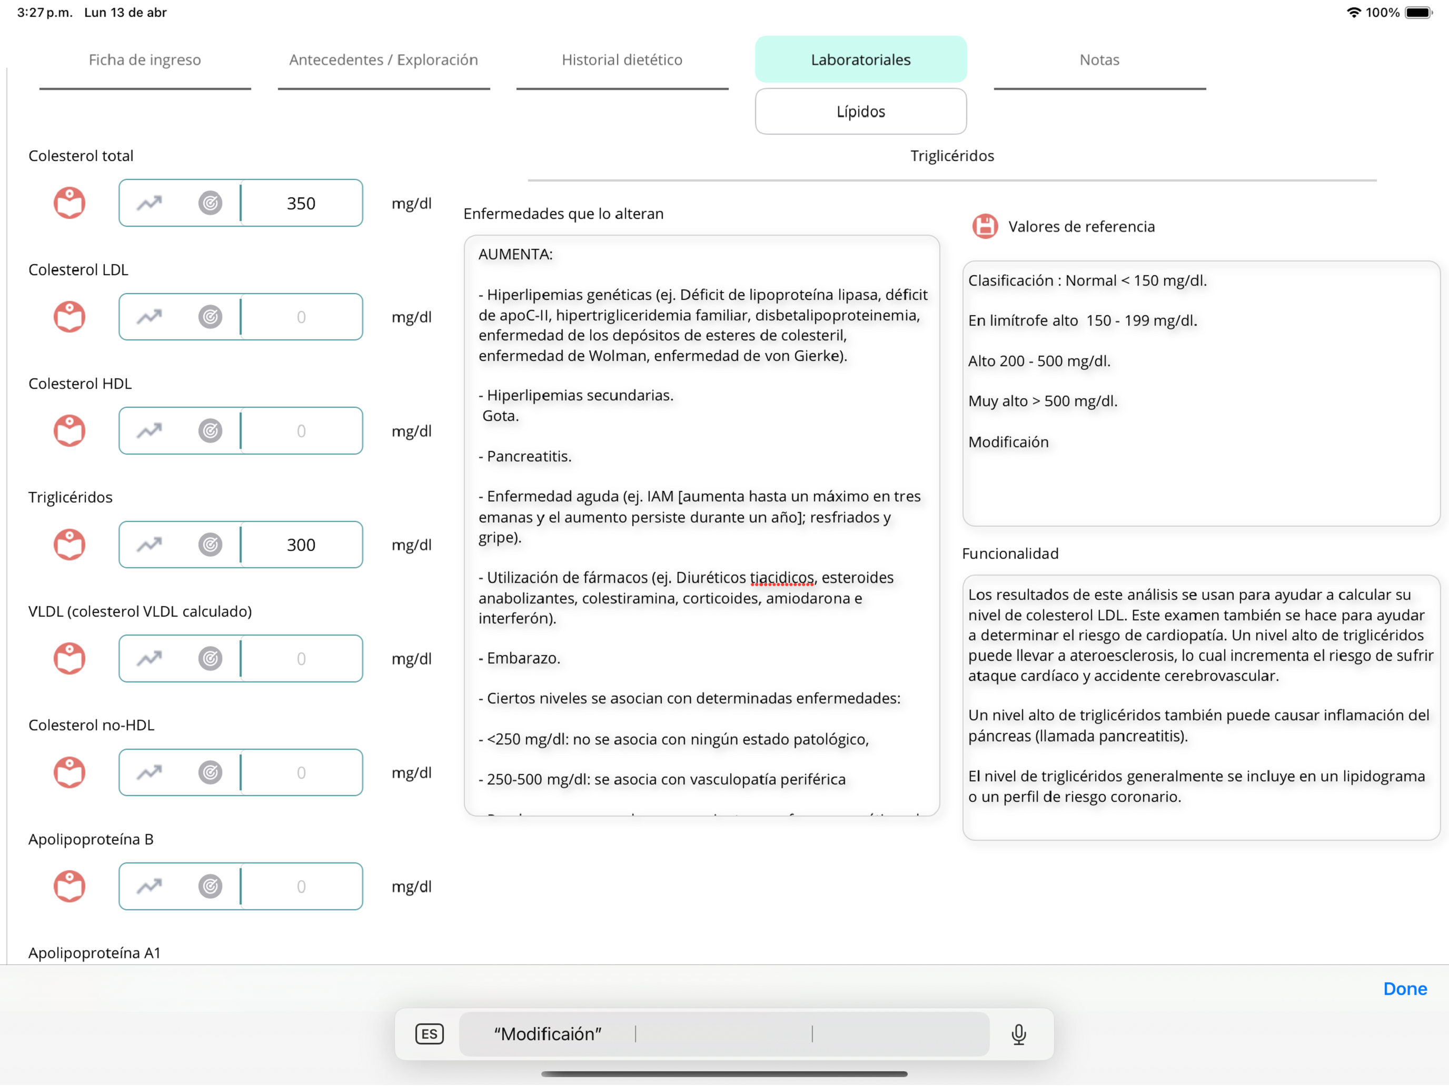Tap the red info icon for Colesterol HDL
The width and height of the screenshot is (1449, 1086).
point(70,431)
